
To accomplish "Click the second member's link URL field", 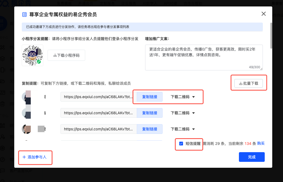I will [99, 113].
